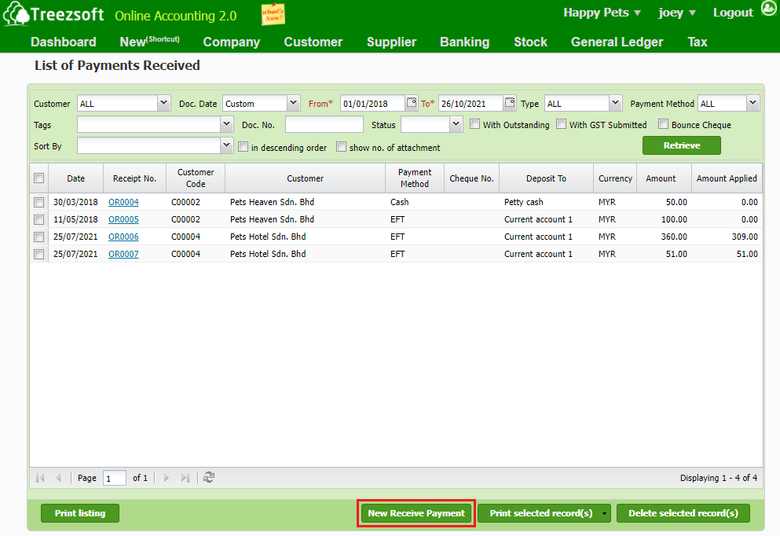
Task: Toggle the in descending order checkbox
Action: click(243, 146)
